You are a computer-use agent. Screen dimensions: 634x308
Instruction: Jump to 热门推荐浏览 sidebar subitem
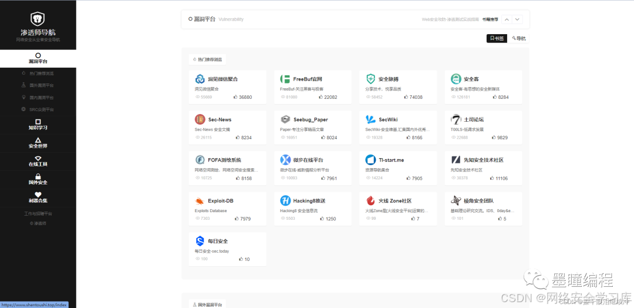tap(38, 73)
